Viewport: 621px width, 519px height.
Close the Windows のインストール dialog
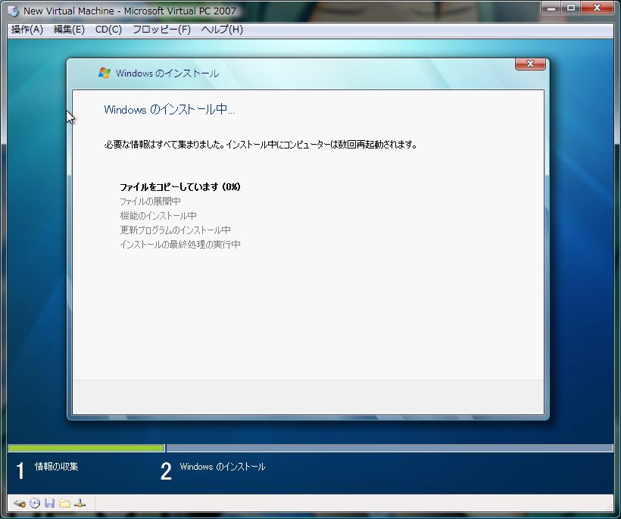pyautogui.click(x=530, y=64)
